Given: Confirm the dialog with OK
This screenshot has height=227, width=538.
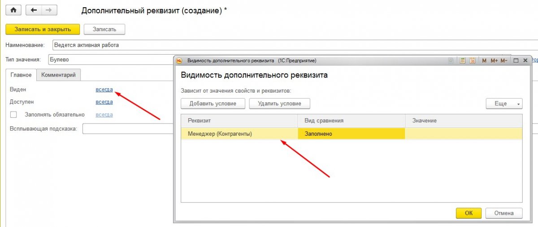Looking at the screenshot, I should [469, 213].
